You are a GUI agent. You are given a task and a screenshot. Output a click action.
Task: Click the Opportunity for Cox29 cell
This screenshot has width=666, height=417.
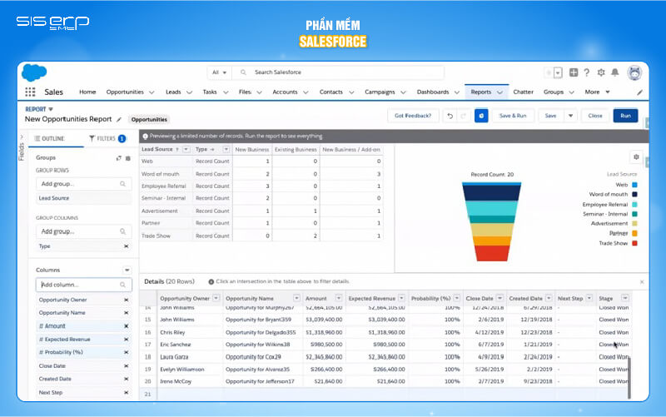[262, 357]
